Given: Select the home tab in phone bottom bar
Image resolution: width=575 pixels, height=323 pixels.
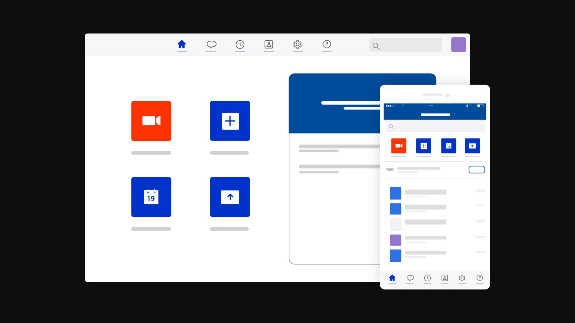Looking at the screenshot, I should coord(392,278).
